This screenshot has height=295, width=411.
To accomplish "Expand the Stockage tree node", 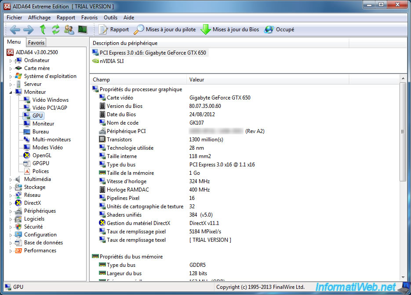I will coord(11,188).
